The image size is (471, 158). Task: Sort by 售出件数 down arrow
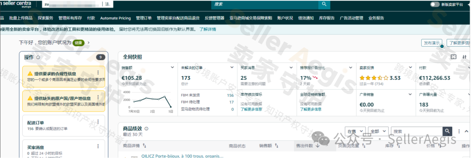tap(317, 146)
